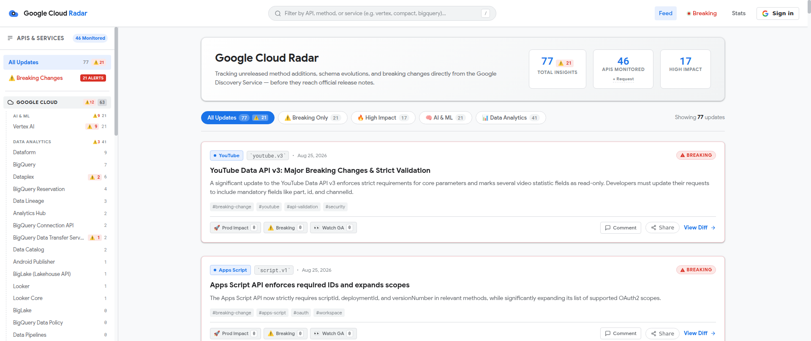Viewport: 811px width, 341px height.
Task: Open View Diff for the YouTube update
Action: (699, 228)
